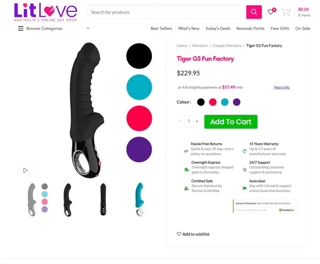Screen dimensions: 320x264
Task: Go to Today's Deals
Action: click(218, 28)
